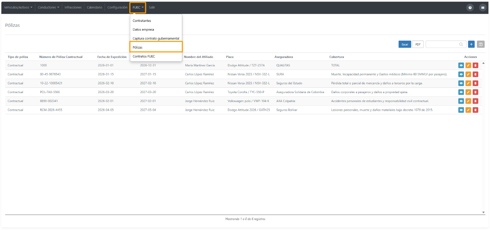Expand the Vehículos/Activos dropdown
This screenshot has height=231, width=490.
point(18,7)
